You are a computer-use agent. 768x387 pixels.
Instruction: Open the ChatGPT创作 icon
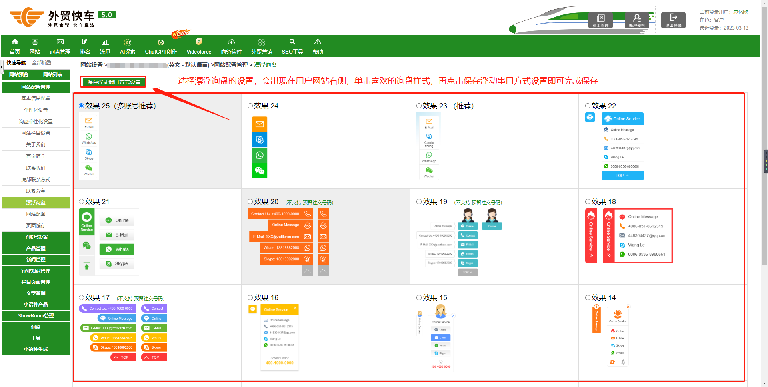pos(161,42)
